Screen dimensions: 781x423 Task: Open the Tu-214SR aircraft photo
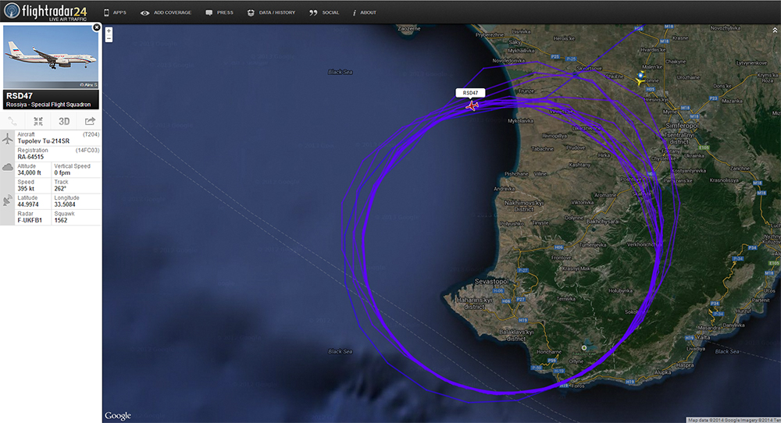pos(51,57)
